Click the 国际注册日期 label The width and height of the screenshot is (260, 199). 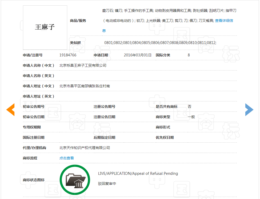[34, 137]
